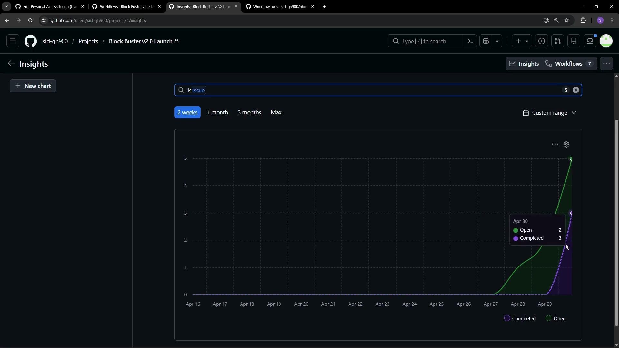Clear the filter with the X icon

point(576,90)
